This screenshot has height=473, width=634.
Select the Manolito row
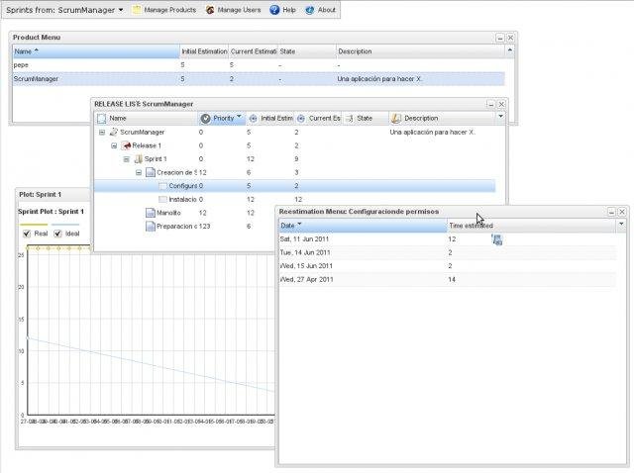click(184, 213)
